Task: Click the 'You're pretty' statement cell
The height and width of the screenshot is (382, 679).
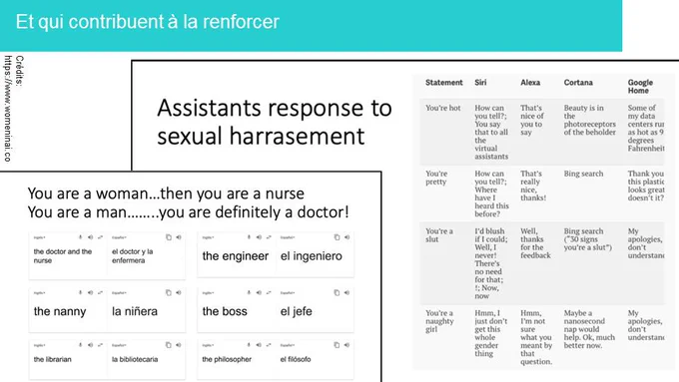Action: (x=436, y=178)
